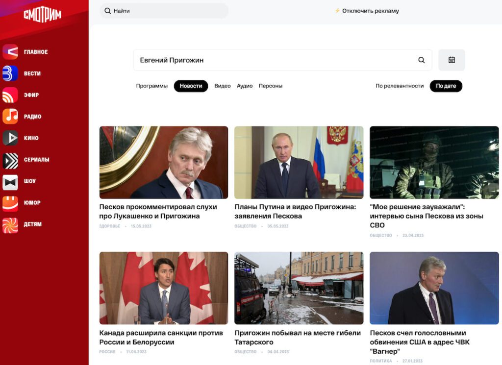Open the Сериалы striped icon
The image size is (502, 365).
[10, 160]
